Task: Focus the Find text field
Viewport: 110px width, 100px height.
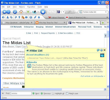Action: coord(21,93)
